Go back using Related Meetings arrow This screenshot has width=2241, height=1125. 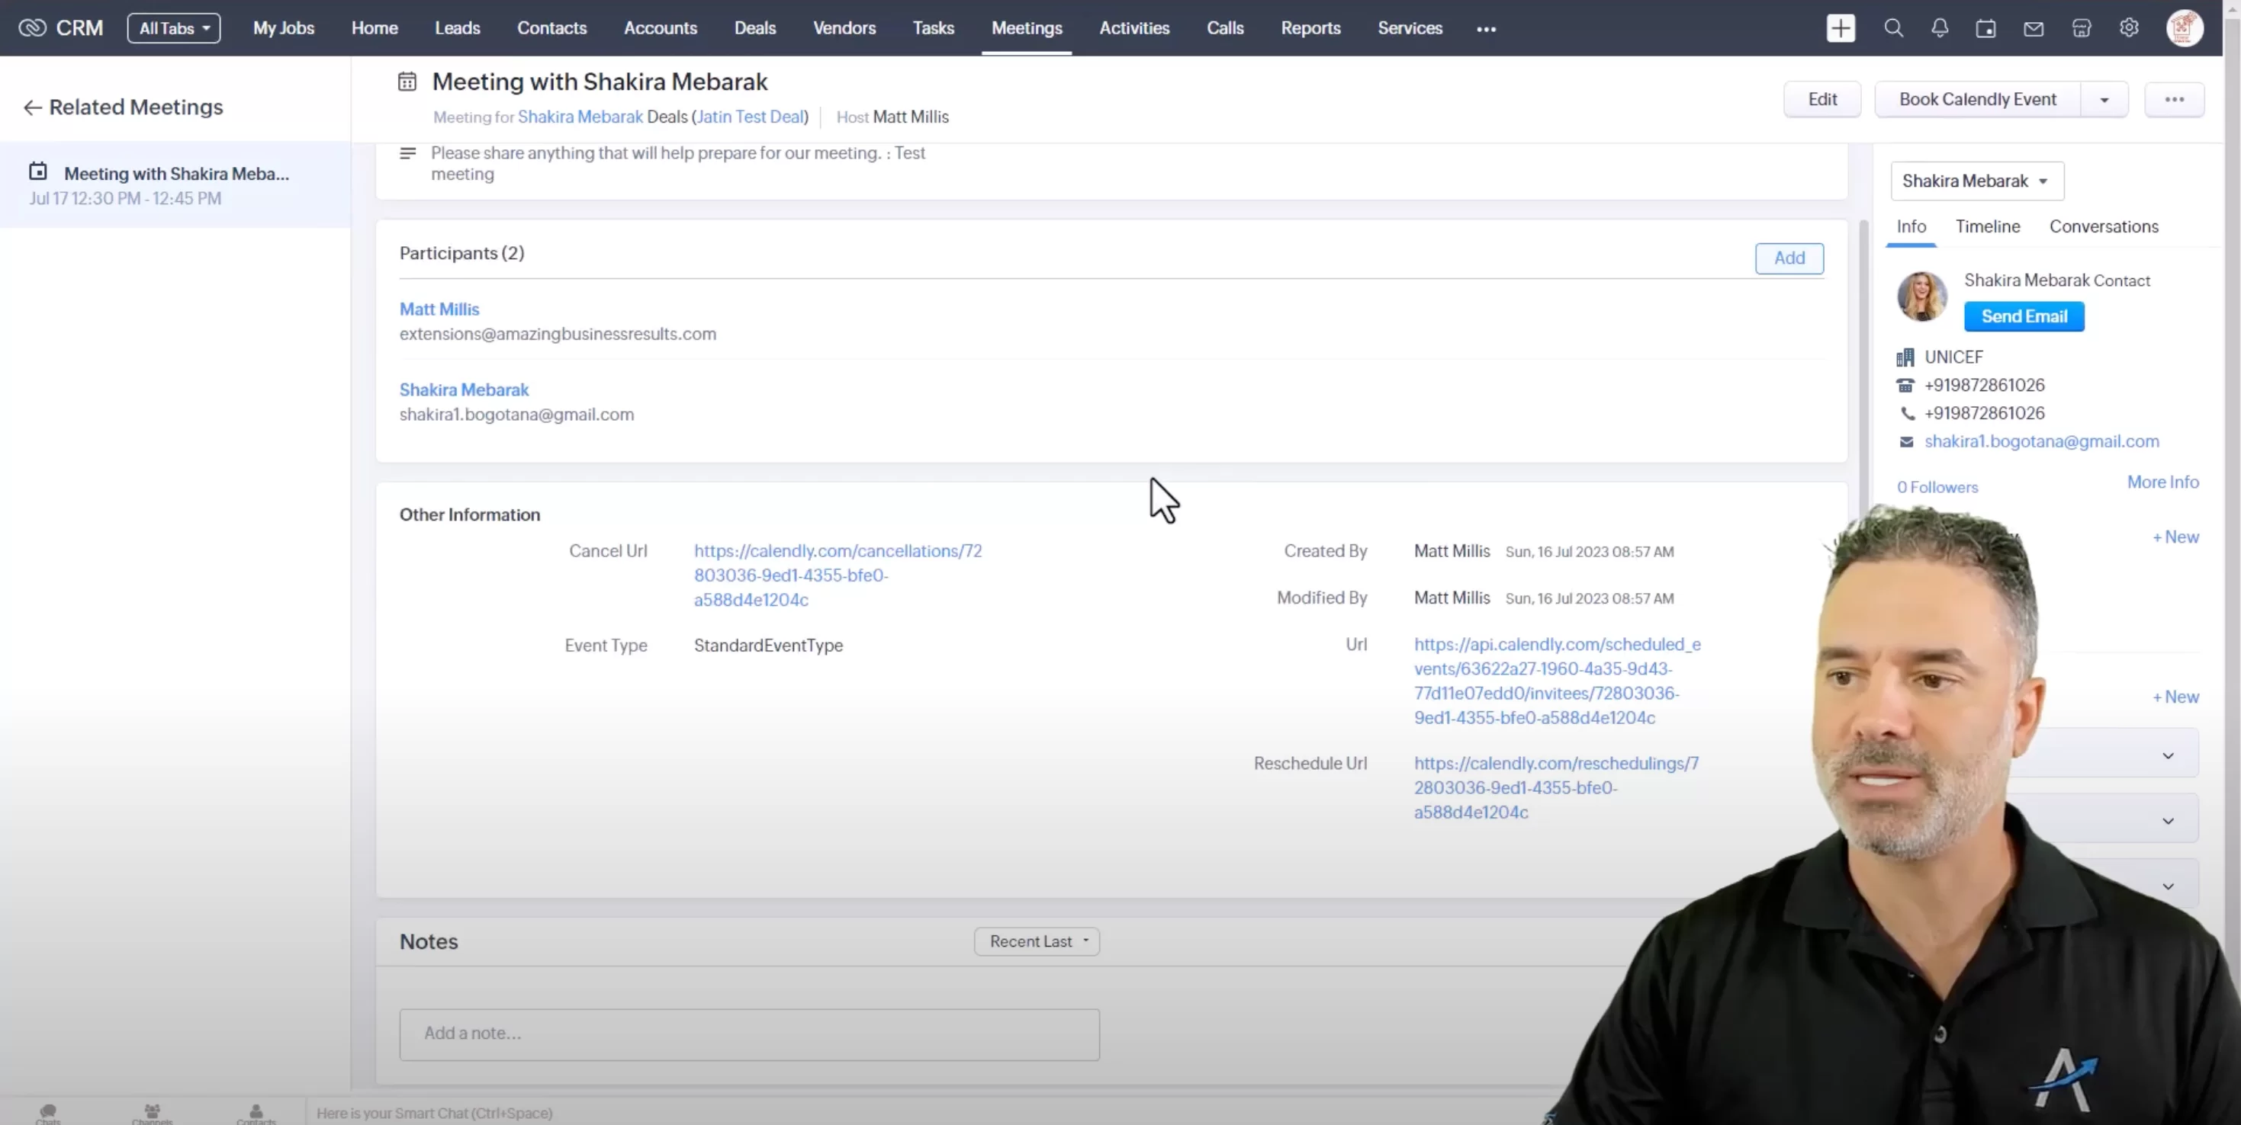[x=32, y=107]
